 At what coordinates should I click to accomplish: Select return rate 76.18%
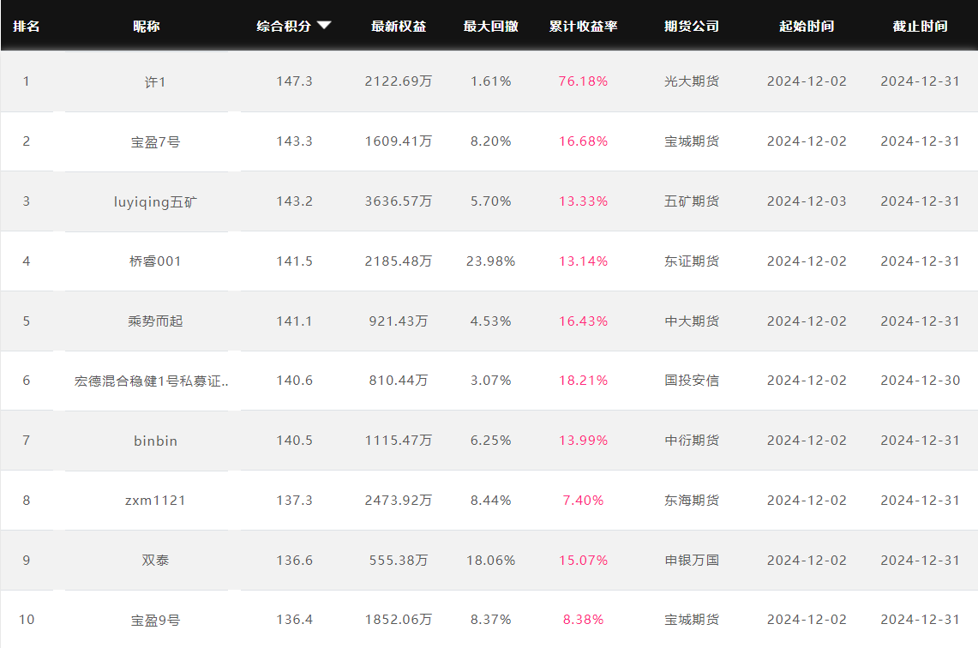[x=583, y=81]
